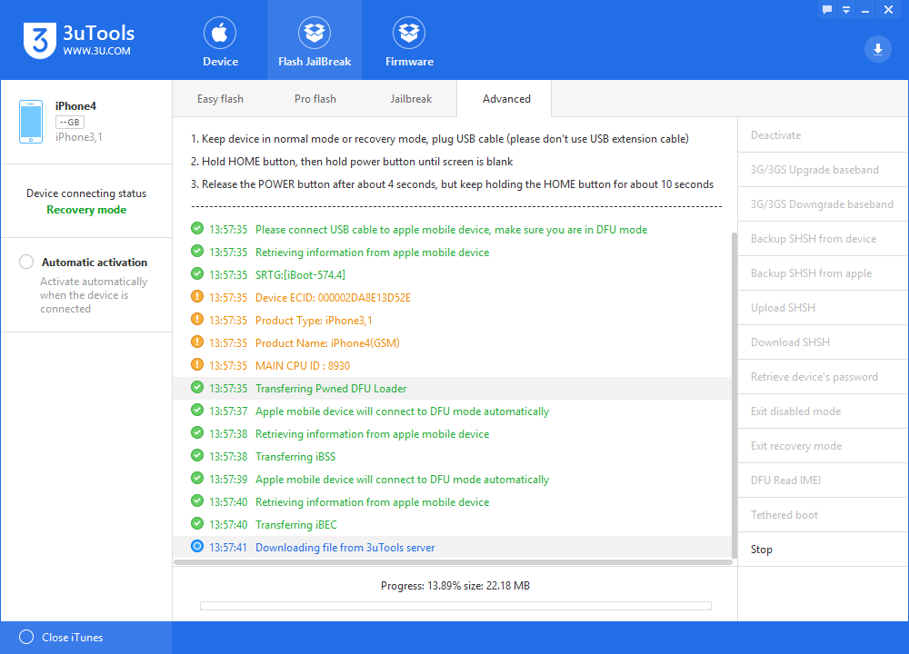Viewport: 909px width, 654px height.
Task: Click the 3uTools logo
Action: click(39, 41)
